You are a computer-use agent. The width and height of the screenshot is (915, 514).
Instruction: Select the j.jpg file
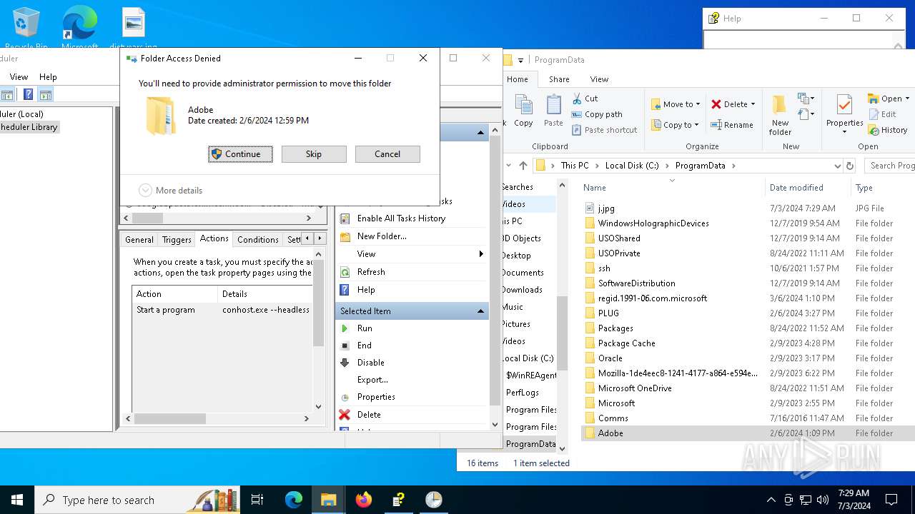point(606,208)
